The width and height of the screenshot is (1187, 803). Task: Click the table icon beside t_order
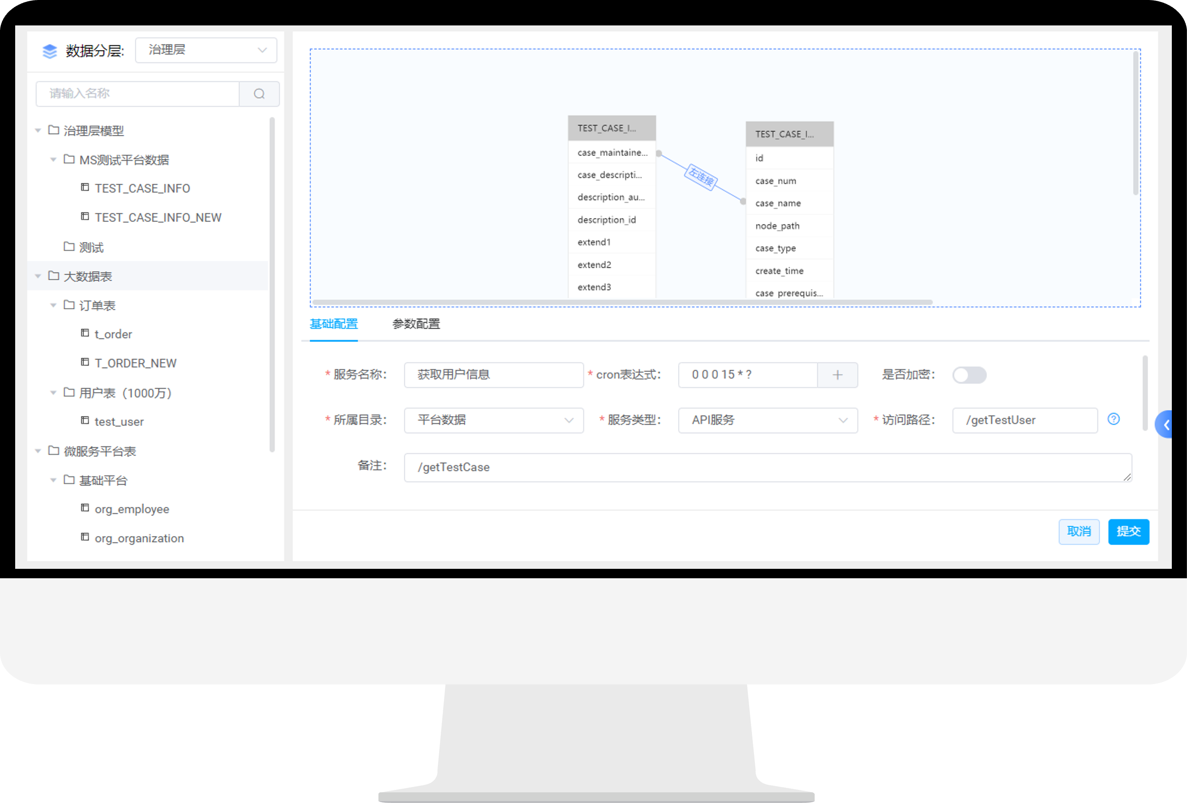(85, 333)
